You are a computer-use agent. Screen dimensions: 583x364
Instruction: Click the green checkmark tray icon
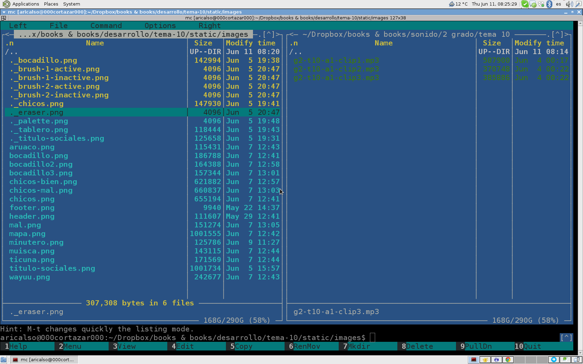point(525,4)
